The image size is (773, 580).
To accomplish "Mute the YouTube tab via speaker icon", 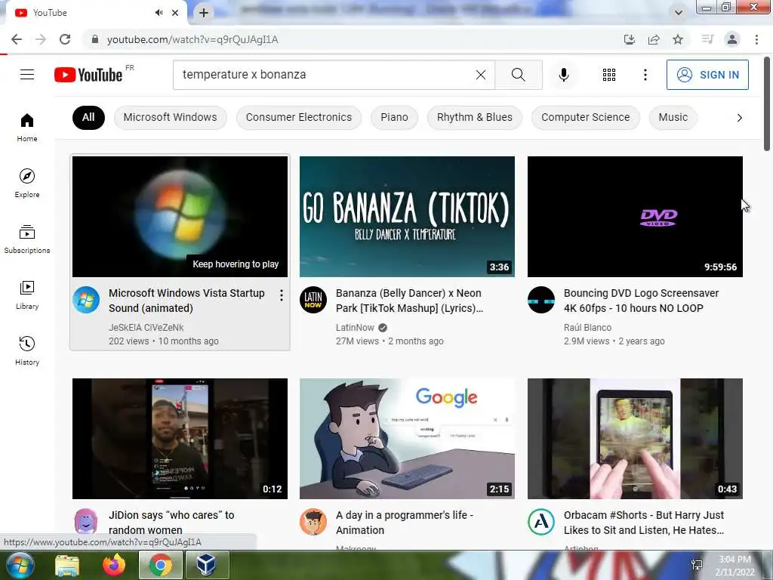I will [x=159, y=13].
